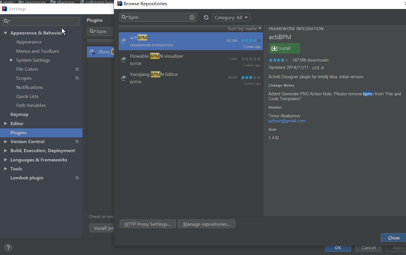Collapse the Appearance & Behavior section
The width and height of the screenshot is (406, 255).
pos(6,33)
